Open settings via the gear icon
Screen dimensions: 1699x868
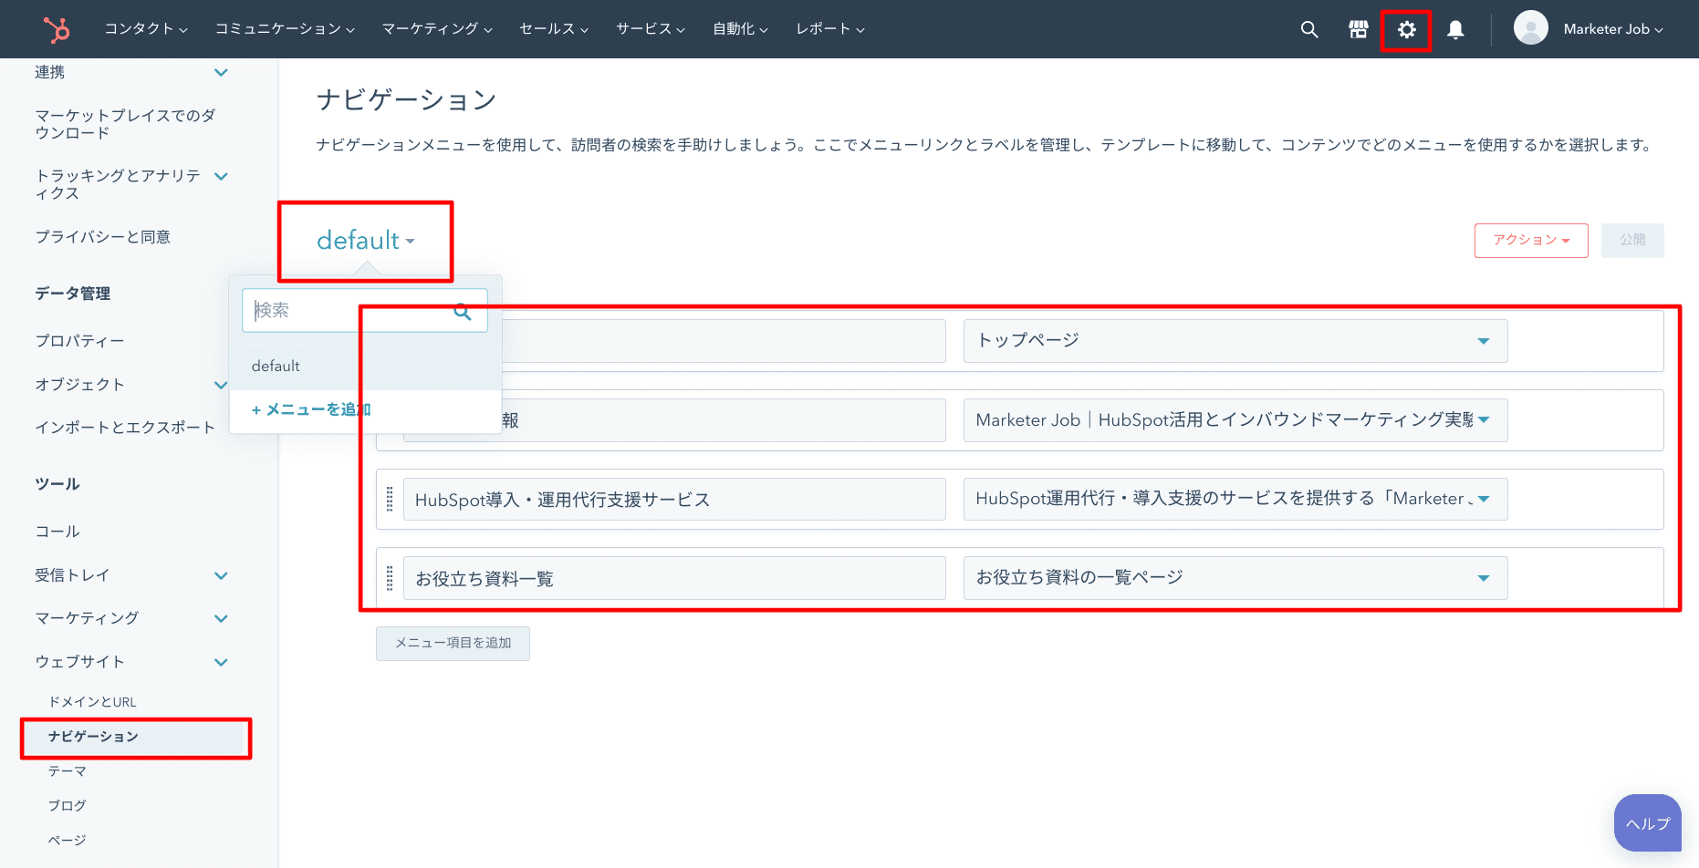click(1407, 29)
